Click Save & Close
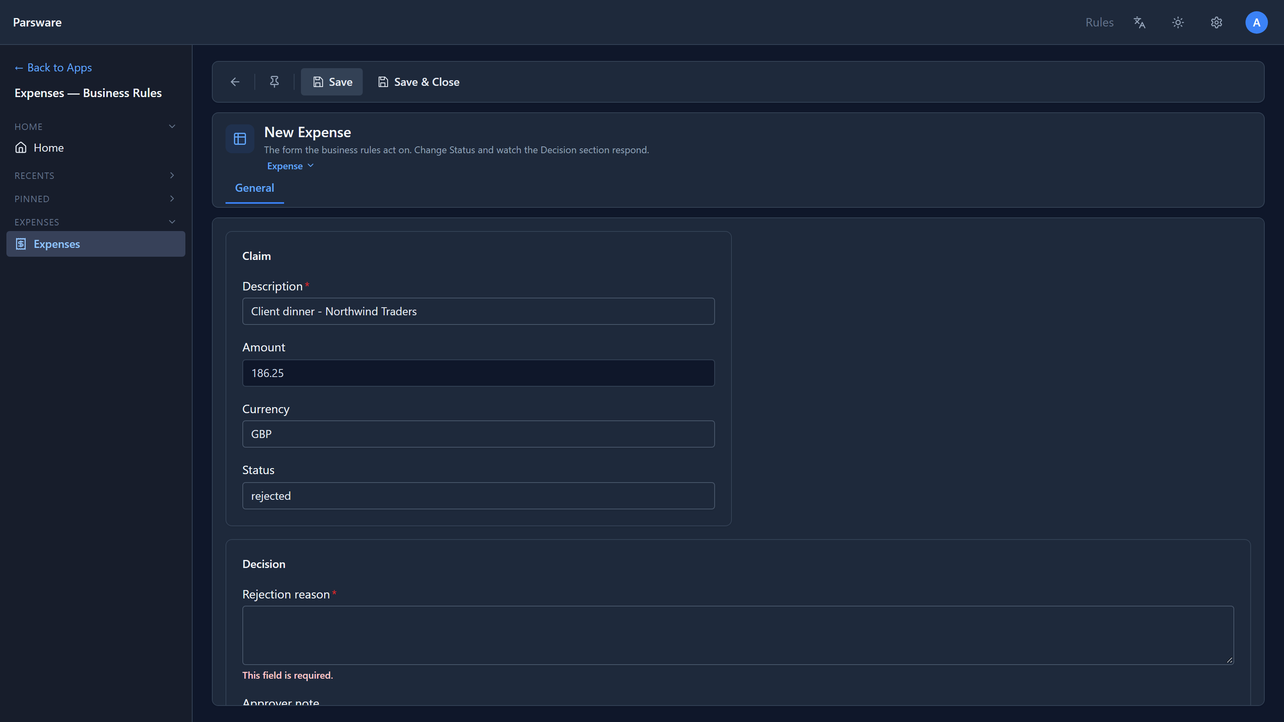 (x=419, y=82)
